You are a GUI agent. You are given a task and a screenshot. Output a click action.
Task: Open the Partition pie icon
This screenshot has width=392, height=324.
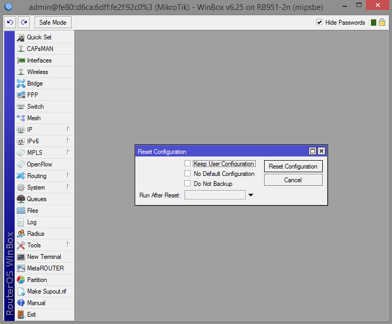click(21, 280)
